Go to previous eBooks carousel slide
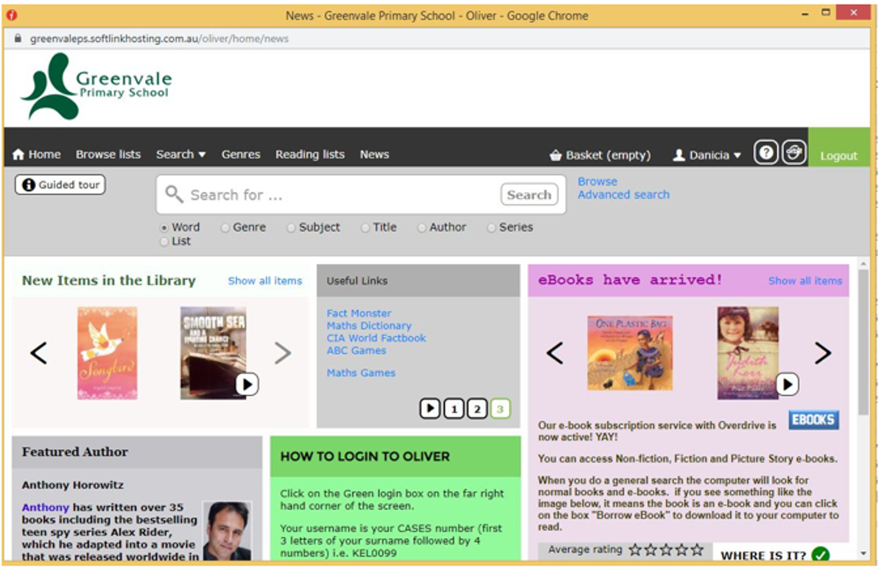 [555, 353]
